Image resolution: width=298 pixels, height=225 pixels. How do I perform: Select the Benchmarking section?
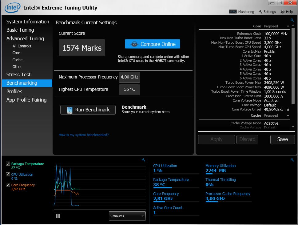[x=27, y=83]
